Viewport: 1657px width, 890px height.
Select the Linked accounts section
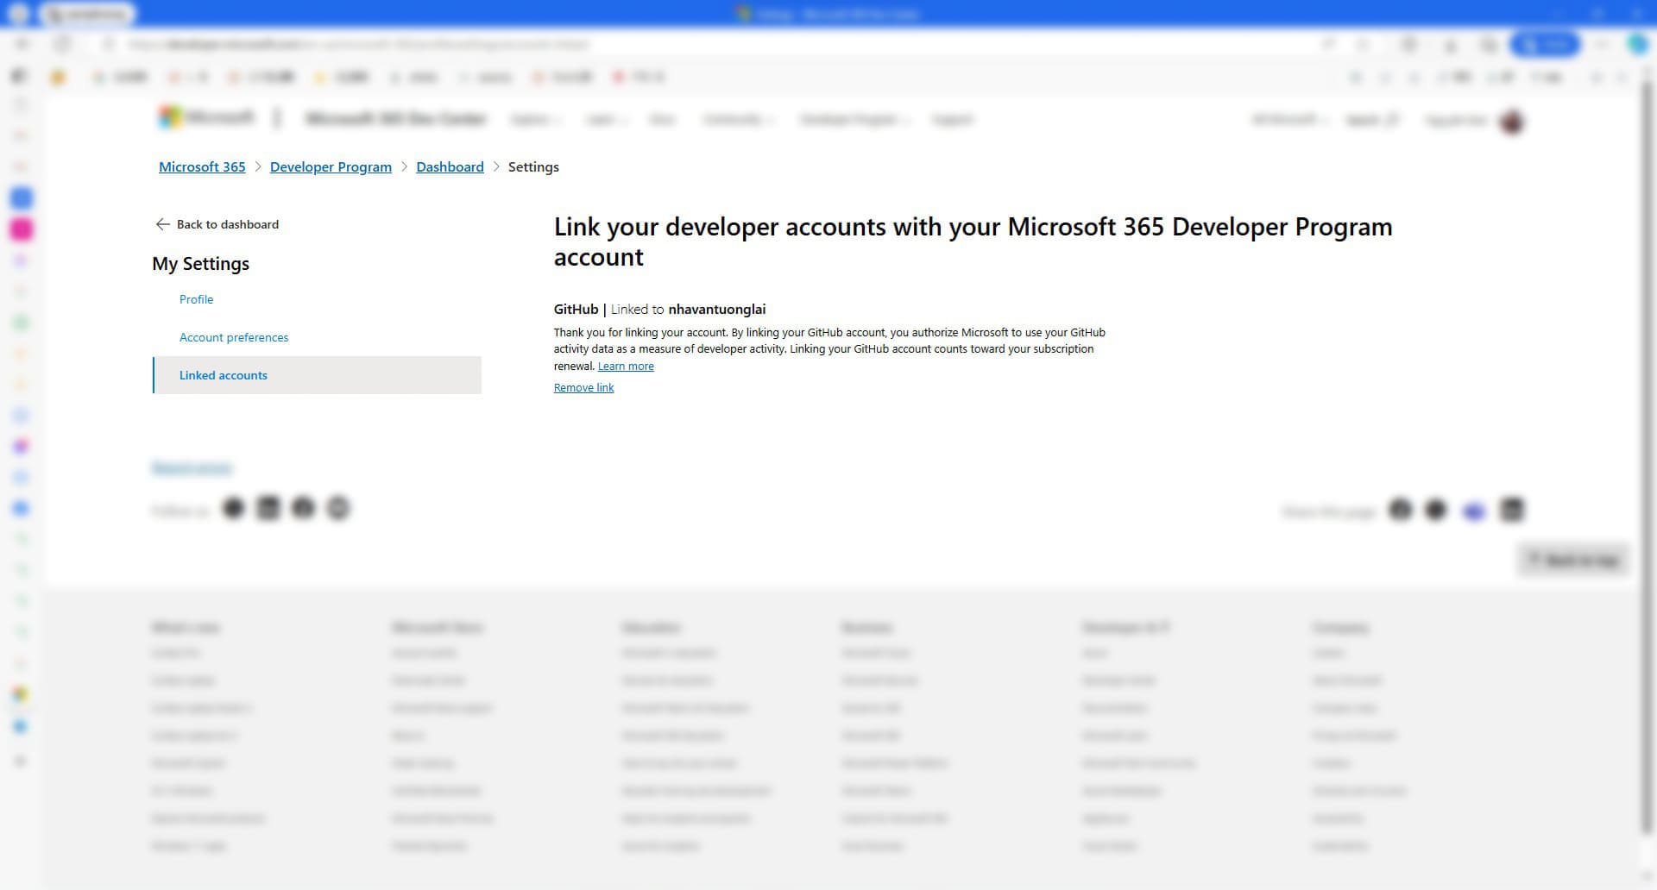(317, 375)
